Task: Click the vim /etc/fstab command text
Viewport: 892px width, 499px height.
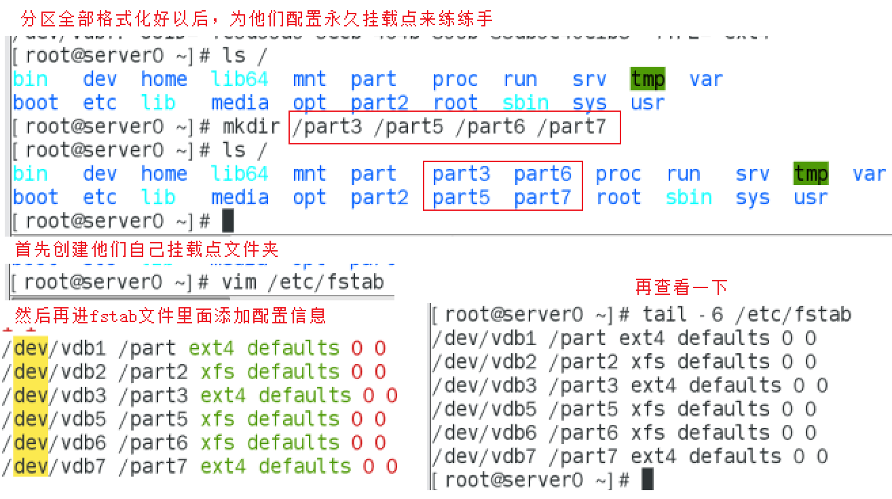Action: point(303,281)
